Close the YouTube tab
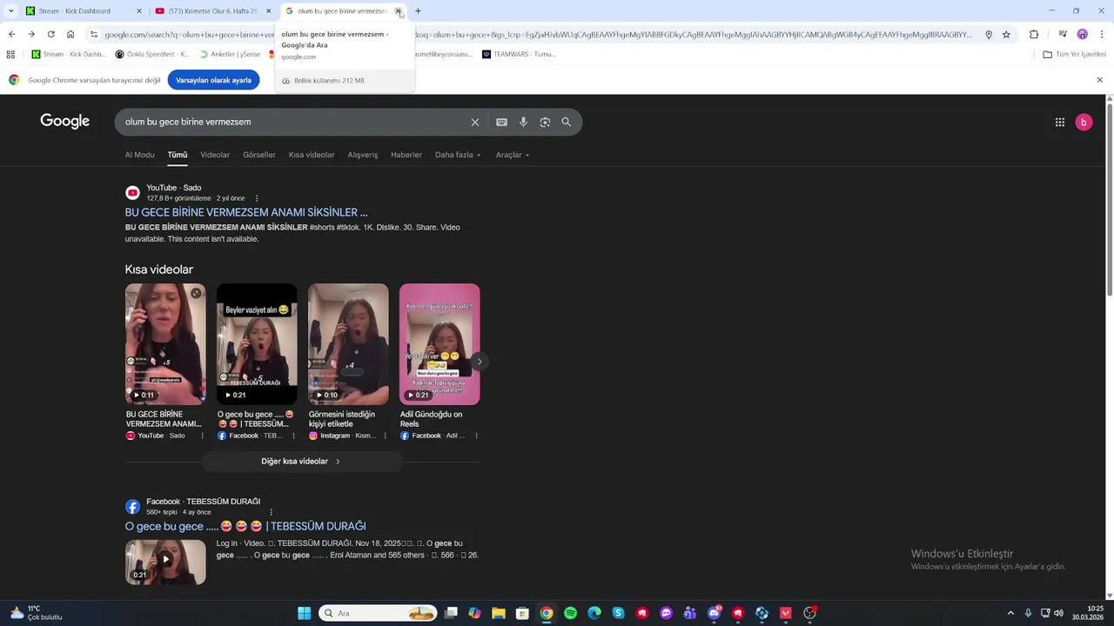The width and height of the screenshot is (1114, 626). click(268, 11)
